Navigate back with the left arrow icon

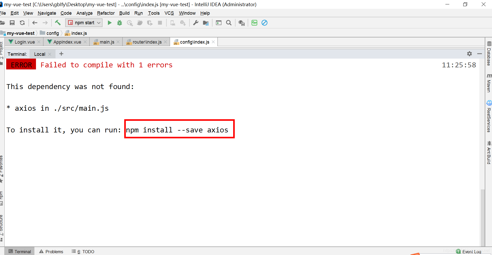[x=35, y=23]
